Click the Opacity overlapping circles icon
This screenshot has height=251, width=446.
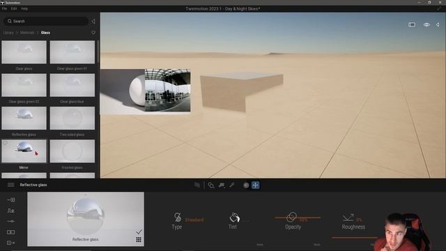click(291, 217)
